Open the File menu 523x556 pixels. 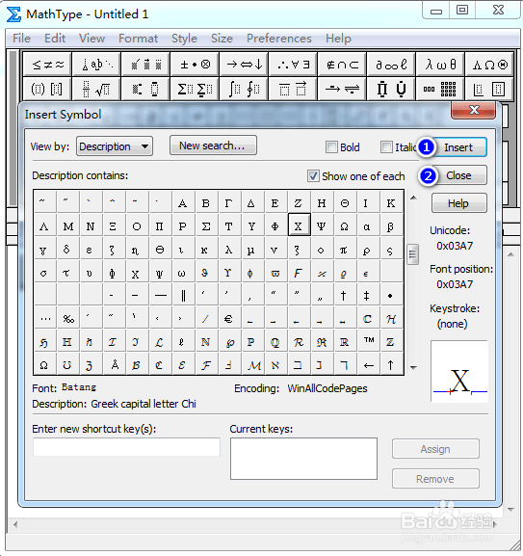click(21, 39)
